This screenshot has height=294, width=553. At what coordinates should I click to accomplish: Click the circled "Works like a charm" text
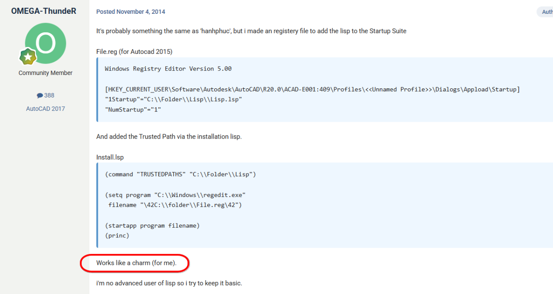(x=136, y=263)
